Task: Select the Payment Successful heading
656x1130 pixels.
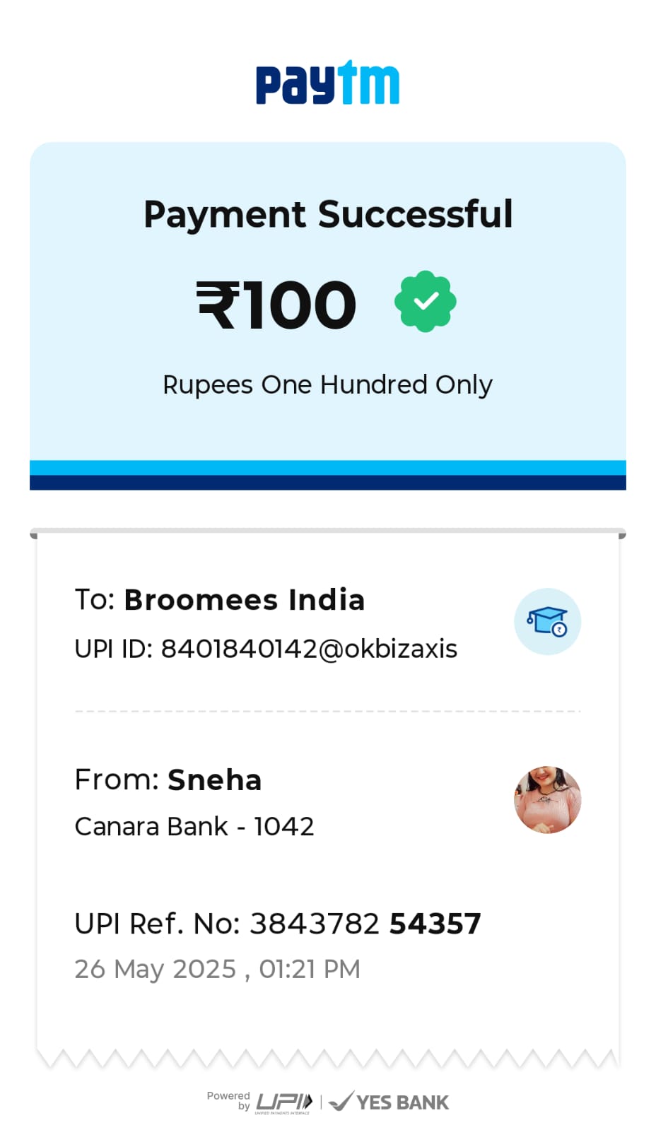Action: pos(328,215)
